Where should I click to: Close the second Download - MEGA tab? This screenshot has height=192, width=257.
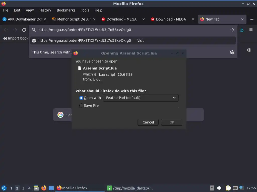pyautogui.click(x=193, y=19)
